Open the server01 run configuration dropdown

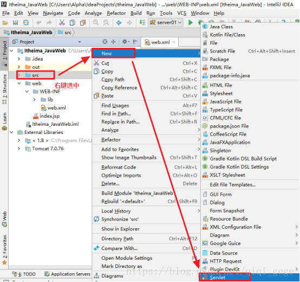coord(166,23)
